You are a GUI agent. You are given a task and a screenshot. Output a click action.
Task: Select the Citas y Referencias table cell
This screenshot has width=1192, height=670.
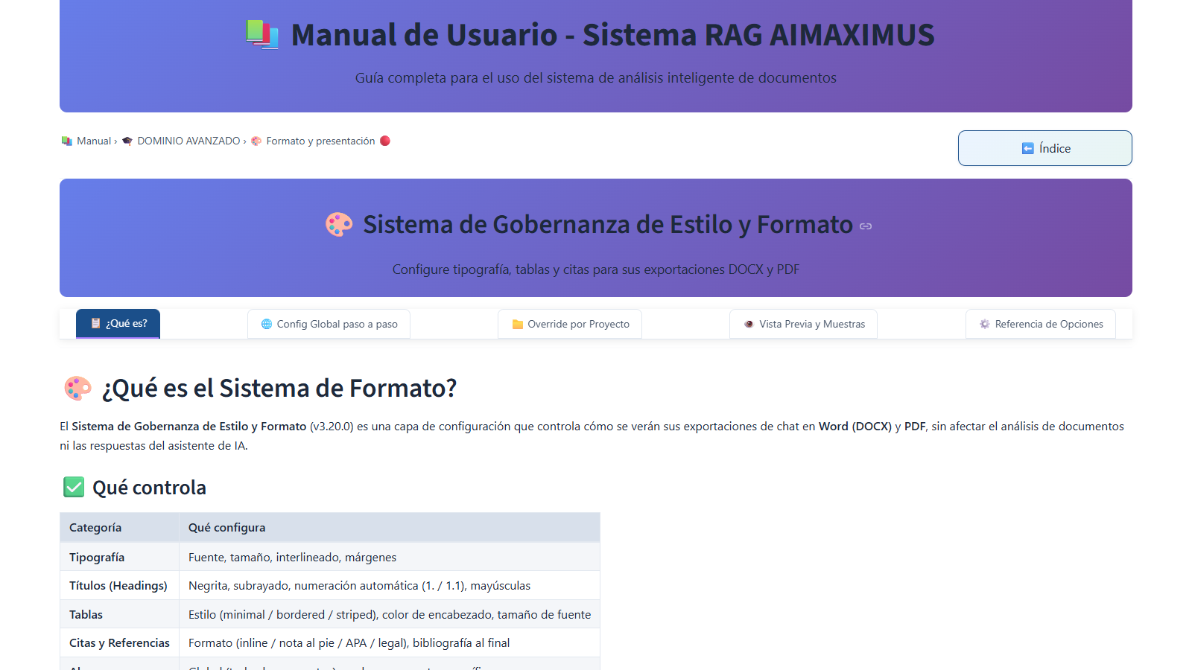click(119, 642)
